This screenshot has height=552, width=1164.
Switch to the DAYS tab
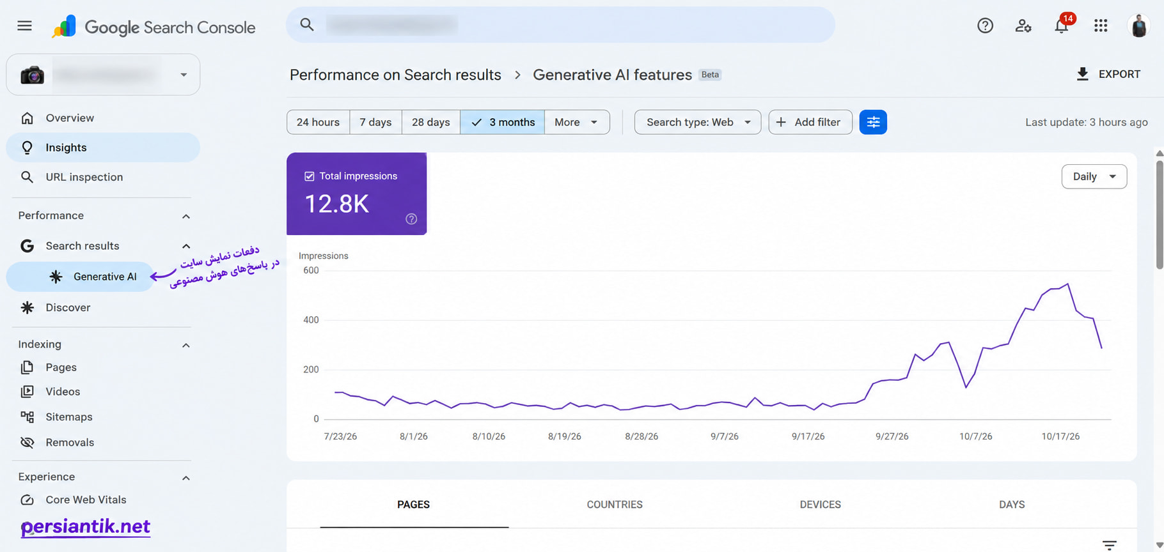point(1012,505)
